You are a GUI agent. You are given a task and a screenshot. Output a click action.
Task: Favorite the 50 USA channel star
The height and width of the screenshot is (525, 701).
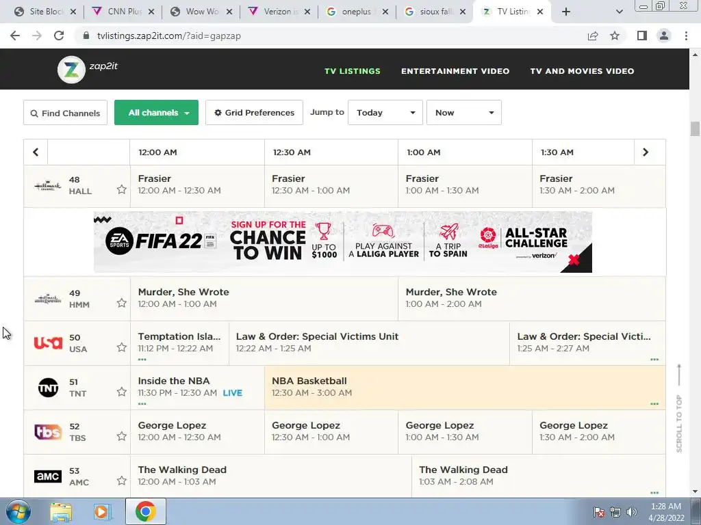point(122,347)
